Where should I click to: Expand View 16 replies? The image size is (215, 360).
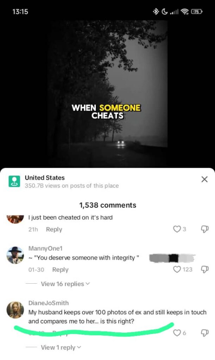point(65,284)
